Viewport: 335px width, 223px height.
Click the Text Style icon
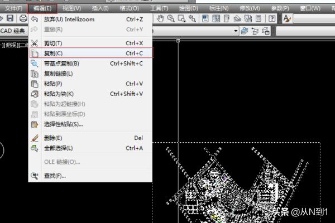tap(287, 19)
